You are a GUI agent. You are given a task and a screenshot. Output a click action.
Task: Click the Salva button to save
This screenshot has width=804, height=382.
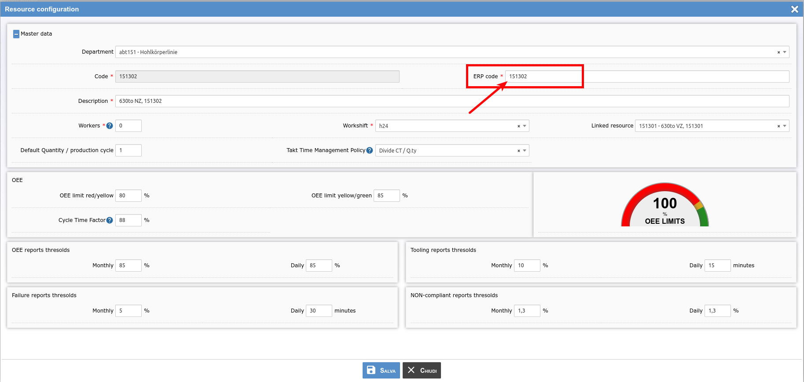click(x=381, y=370)
